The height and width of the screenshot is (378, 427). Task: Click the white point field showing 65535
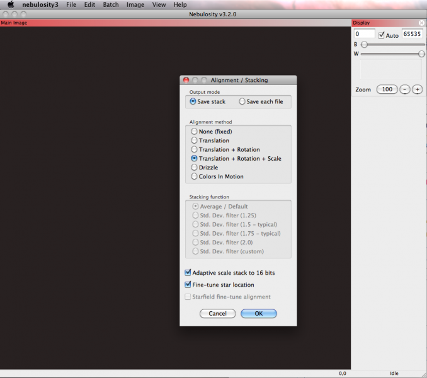click(412, 34)
